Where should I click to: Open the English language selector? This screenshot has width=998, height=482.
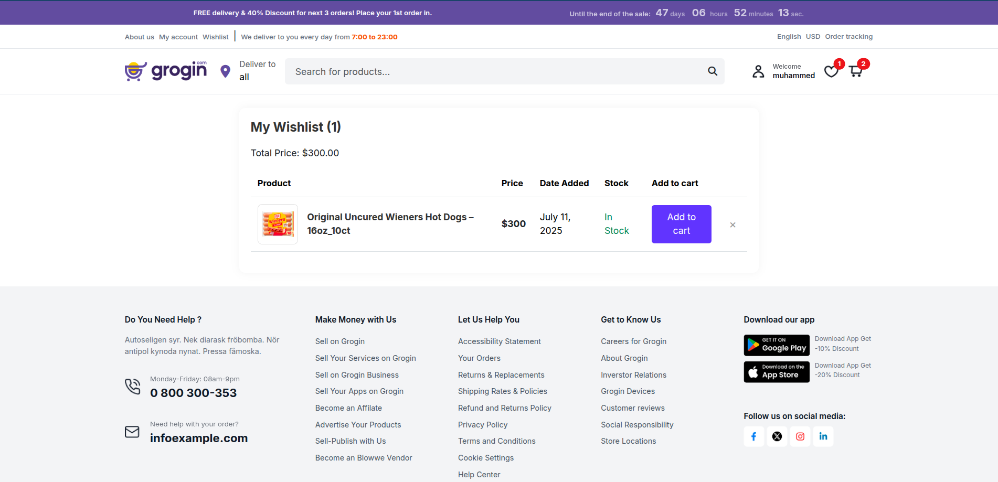[789, 37]
